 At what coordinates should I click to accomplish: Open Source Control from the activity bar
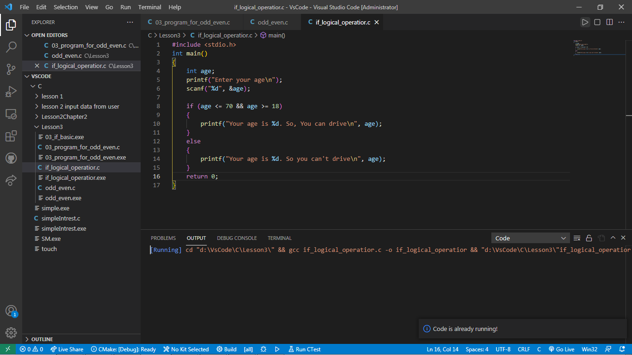(11, 69)
